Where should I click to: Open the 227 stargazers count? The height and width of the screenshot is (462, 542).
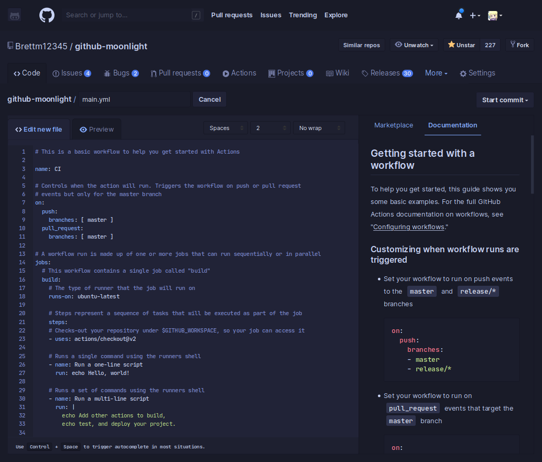pyautogui.click(x=490, y=45)
